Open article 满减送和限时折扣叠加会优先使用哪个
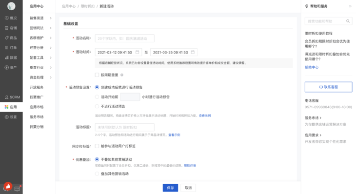The width and height of the screenshot is (356, 194). point(327,57)
